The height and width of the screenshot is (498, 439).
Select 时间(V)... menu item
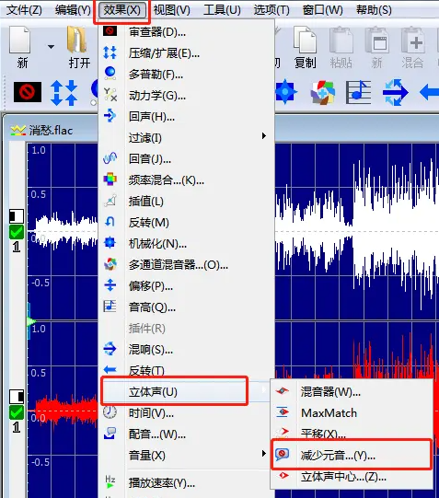(x=186, y=413)
